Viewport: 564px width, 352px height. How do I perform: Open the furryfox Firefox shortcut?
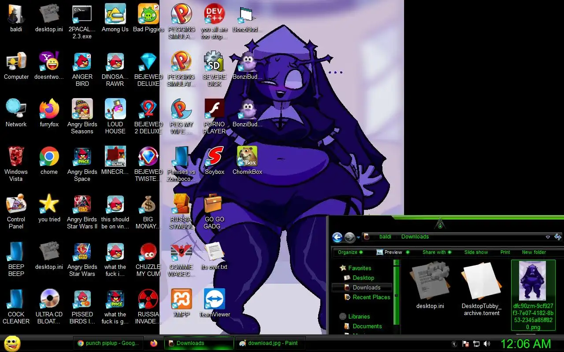click(49, 114)
